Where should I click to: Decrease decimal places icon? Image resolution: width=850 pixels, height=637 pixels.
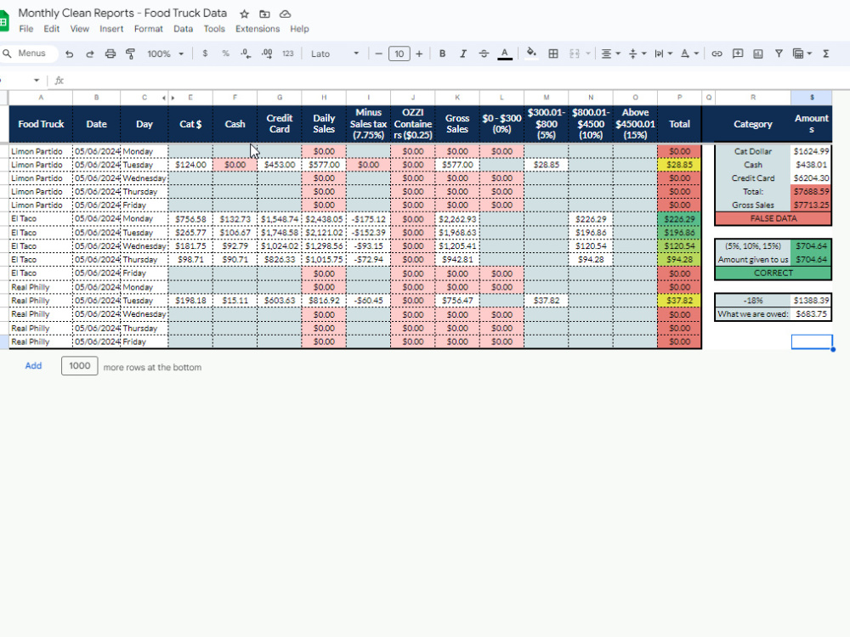pyautogui.click(x=246, y=54)
